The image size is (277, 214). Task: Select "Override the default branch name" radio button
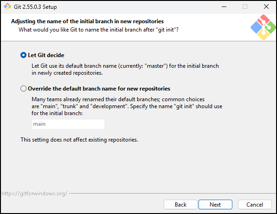click(x=23, y=88)
